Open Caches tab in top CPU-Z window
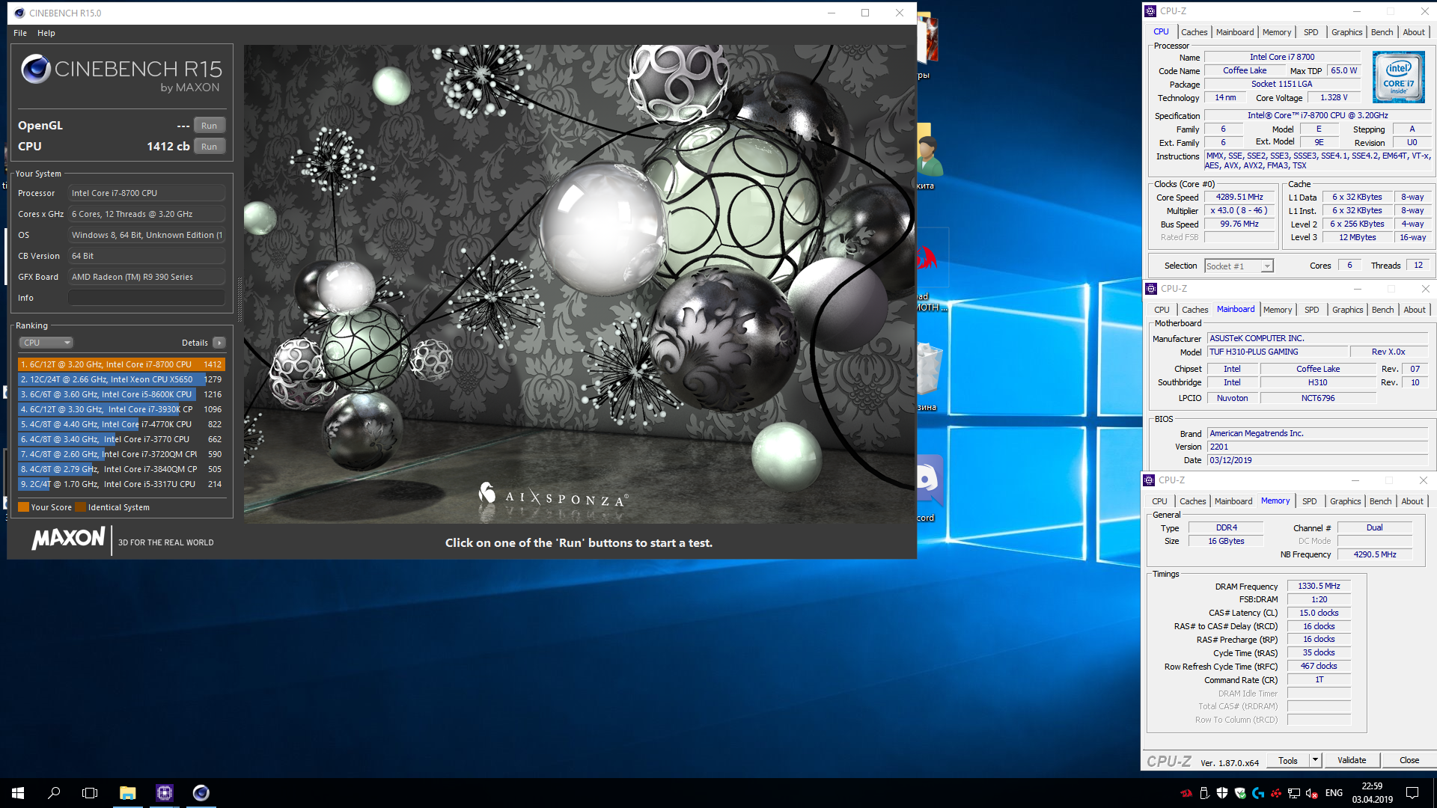Viewport: 1437px width, 808px height. pyautogui.click(x=1194, y=32)
